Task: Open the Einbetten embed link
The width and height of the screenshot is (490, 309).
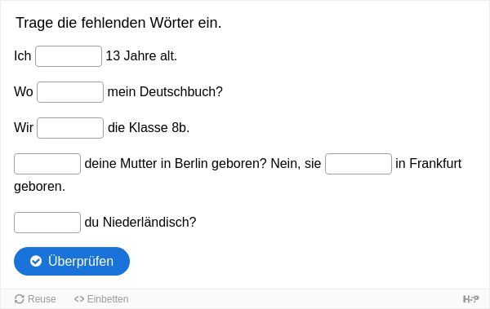Action: click(x=101, y=299)
